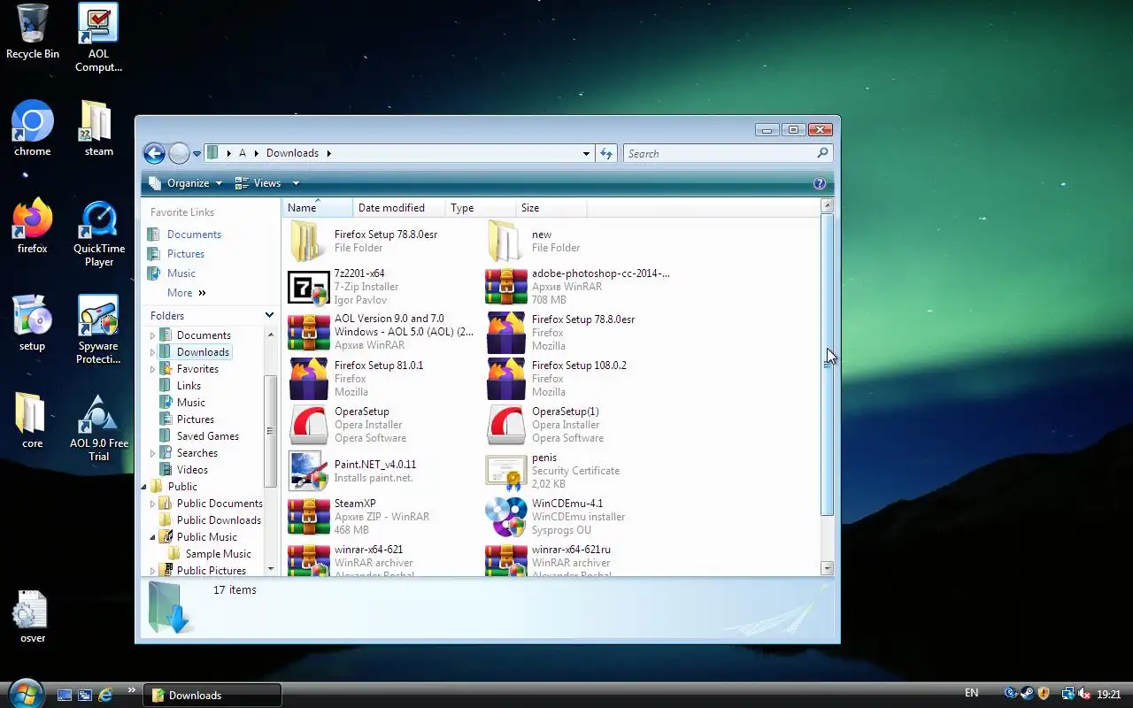Click the file list scroll-down arrow
Screen dimensions: 1133x708
tap(827, 569)
